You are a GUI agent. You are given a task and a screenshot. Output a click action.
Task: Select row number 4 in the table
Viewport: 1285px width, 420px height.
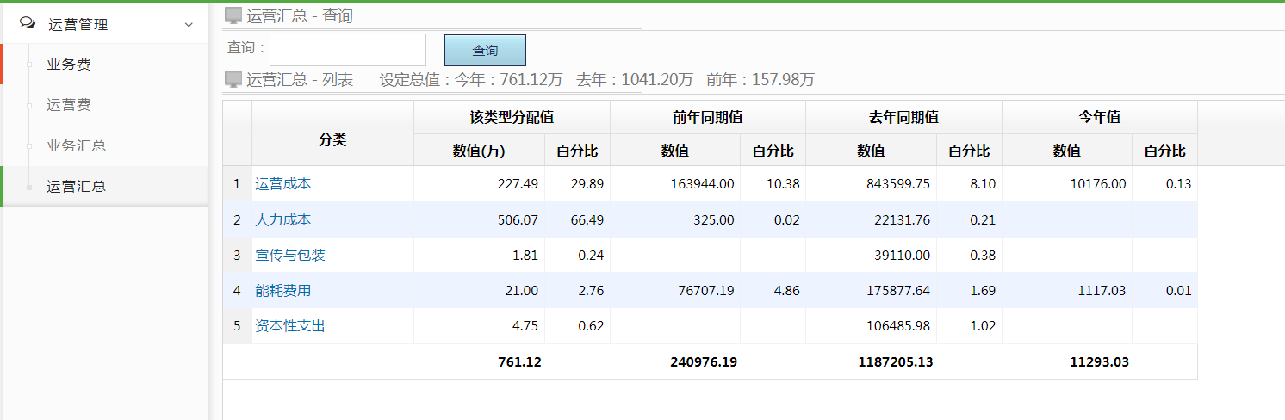click(x=237, y=291)
